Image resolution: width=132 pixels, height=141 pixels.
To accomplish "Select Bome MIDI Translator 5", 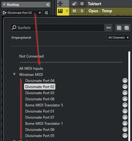I will 44,105.
